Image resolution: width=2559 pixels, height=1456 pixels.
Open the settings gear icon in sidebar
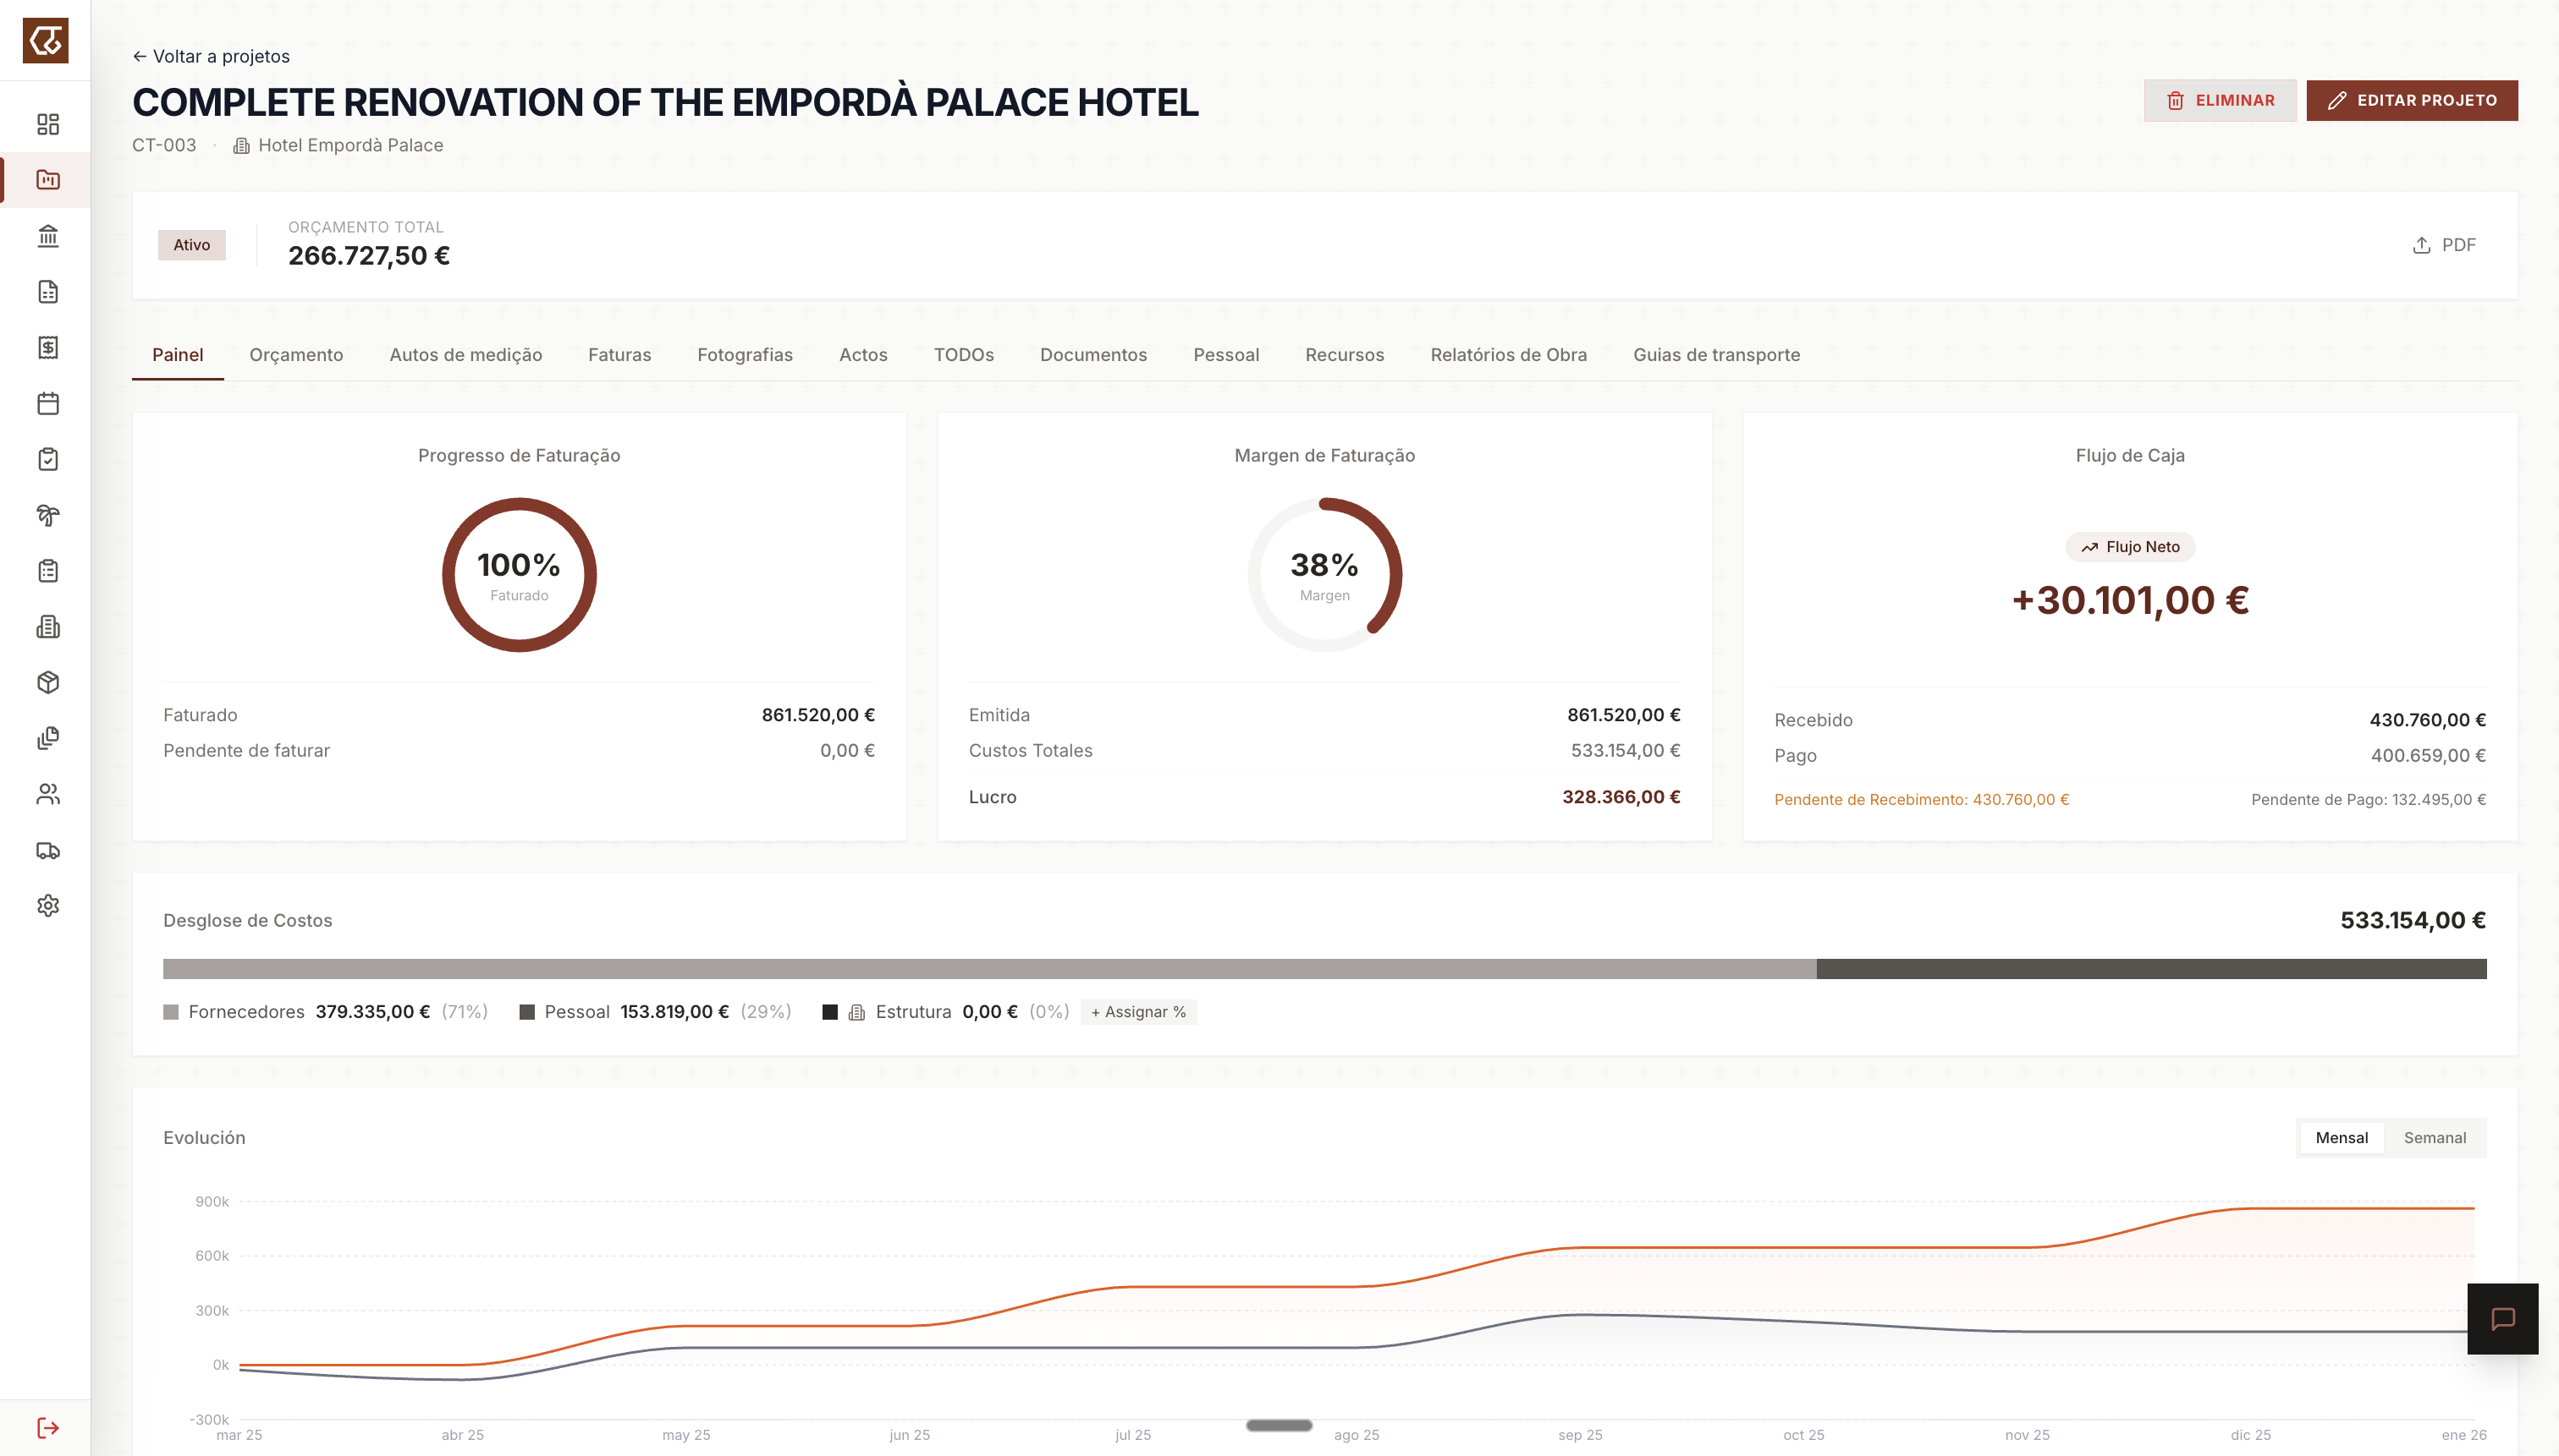click(x=48, y=906)
